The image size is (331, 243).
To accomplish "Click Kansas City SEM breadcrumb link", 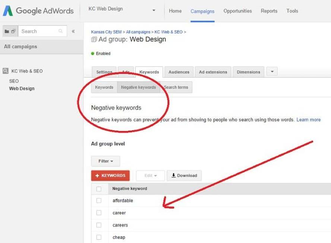I will [106, 32].
